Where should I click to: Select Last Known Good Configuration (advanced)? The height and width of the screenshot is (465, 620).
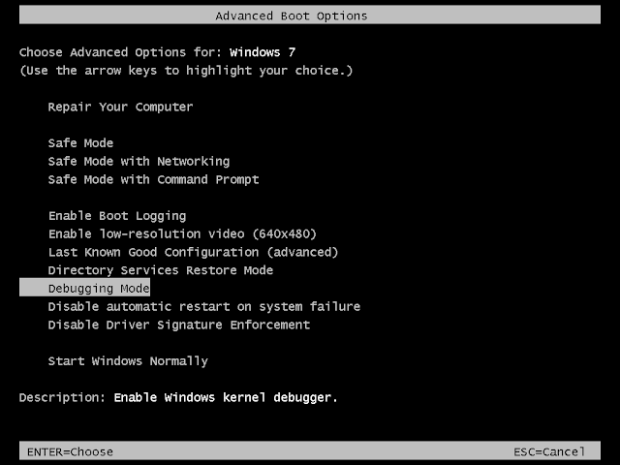pyautogui.click(x=194, y=252)
